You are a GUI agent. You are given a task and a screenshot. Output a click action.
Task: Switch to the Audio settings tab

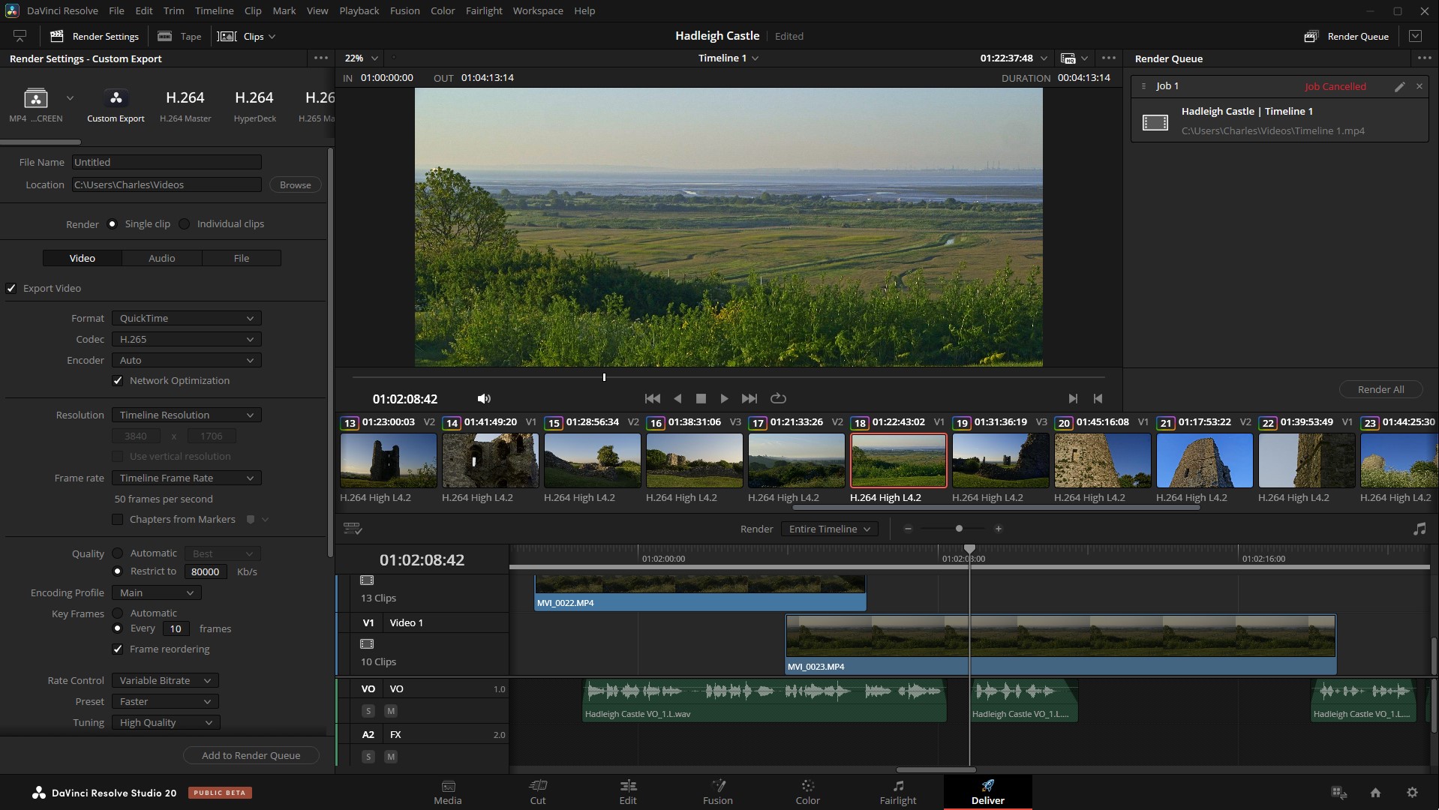click(162, 258)
